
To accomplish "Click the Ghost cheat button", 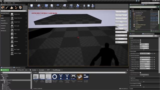I will pos(121,25).
